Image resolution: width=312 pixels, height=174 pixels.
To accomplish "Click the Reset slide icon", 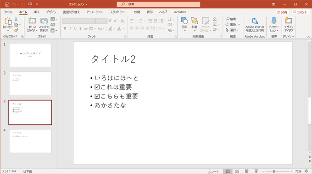I will (52, 24).
